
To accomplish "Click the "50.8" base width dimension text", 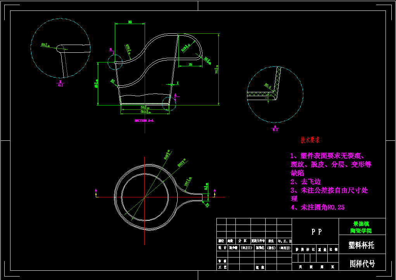I will point(145,107).
